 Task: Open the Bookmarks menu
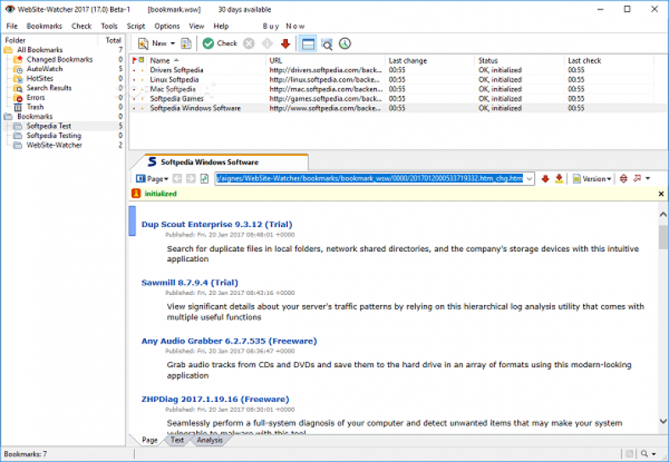44,26
